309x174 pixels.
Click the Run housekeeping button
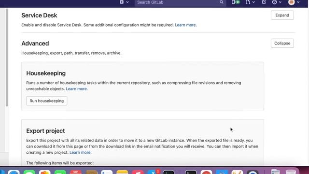[x=47, y=101]
